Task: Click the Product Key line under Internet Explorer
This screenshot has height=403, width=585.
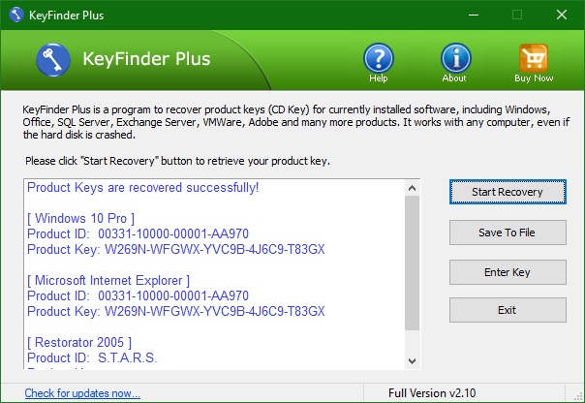Action: (x=176, y=311)
